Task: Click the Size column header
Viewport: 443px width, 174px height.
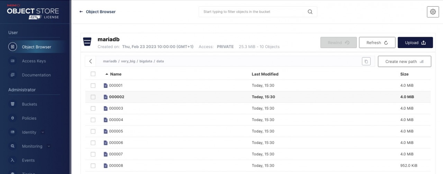Action: [x=404, y=74]
